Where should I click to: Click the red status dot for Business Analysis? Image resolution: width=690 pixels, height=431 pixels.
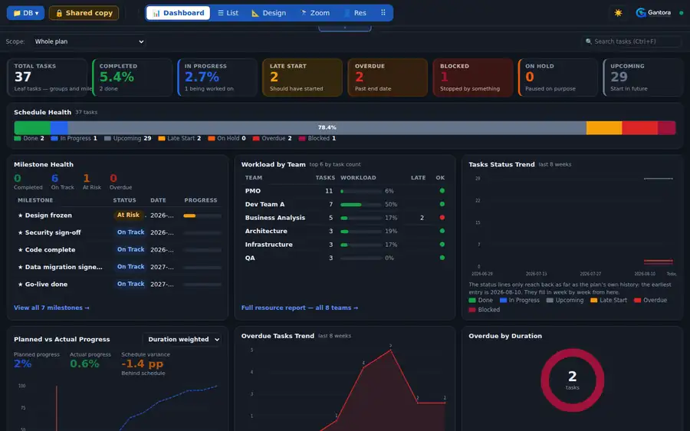click(442, 218)
